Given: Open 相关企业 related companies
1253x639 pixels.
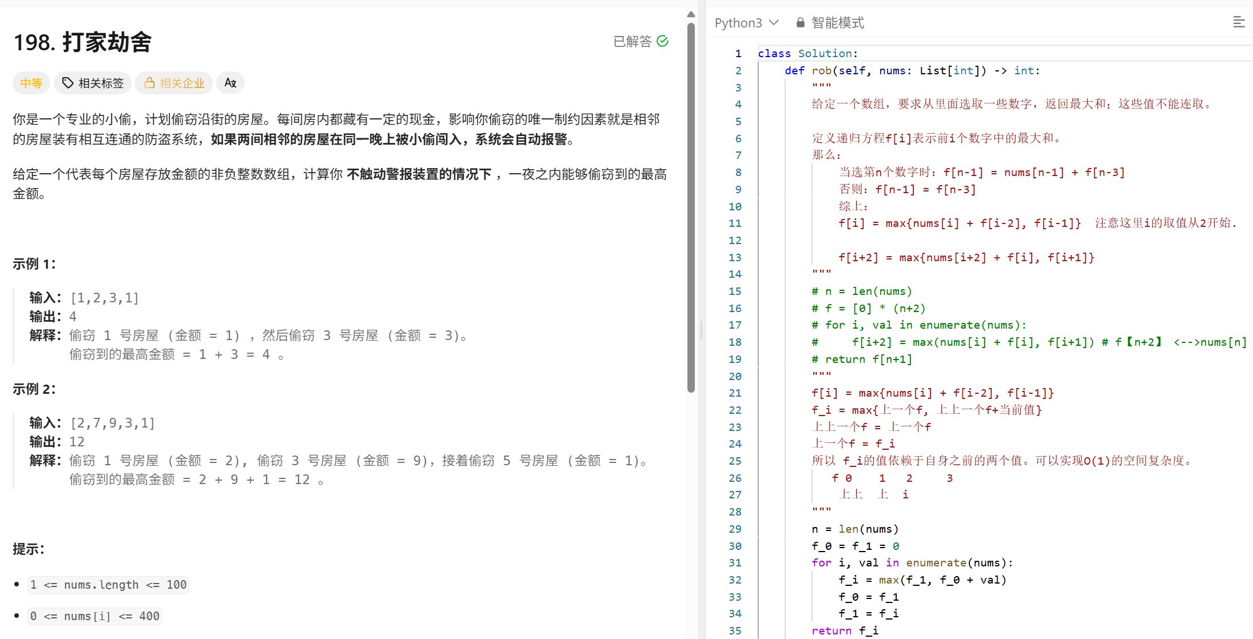Looking at the screenshot, I should pos(182,83).
